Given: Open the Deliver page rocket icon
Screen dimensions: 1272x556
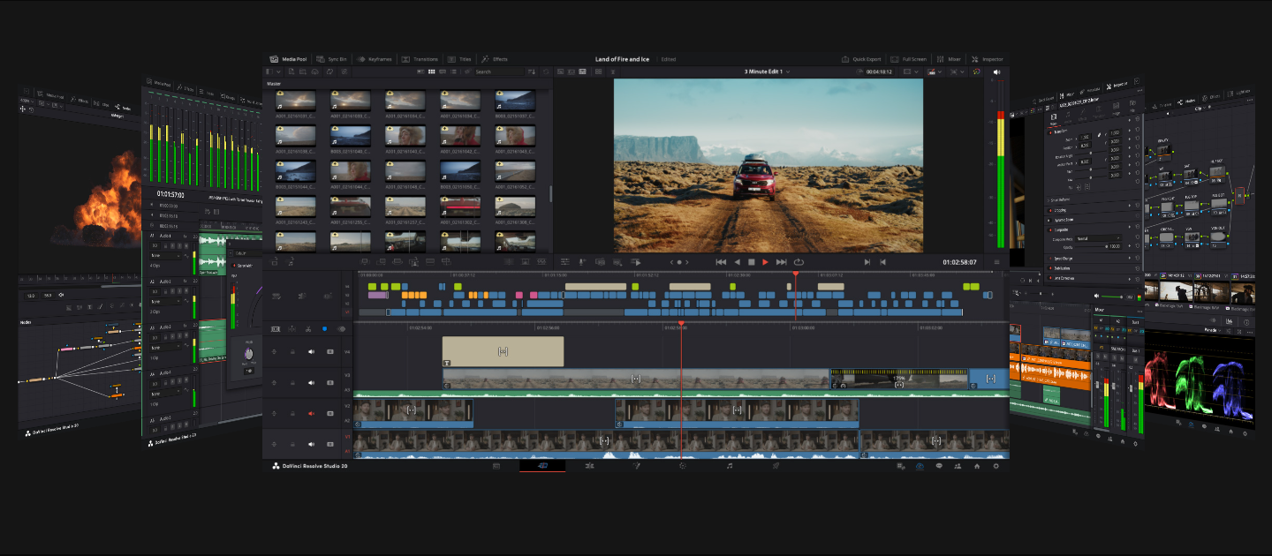Looking at the screenshot, I should coord(776,465).
